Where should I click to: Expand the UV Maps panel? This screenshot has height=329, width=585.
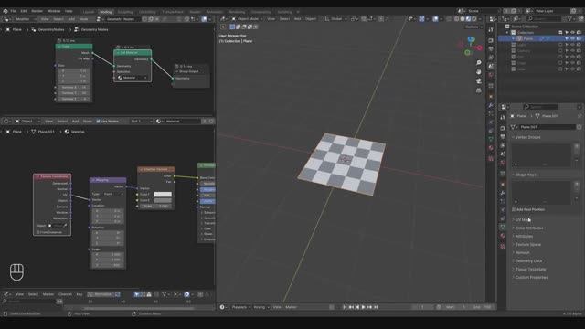[x=522, y=220]
